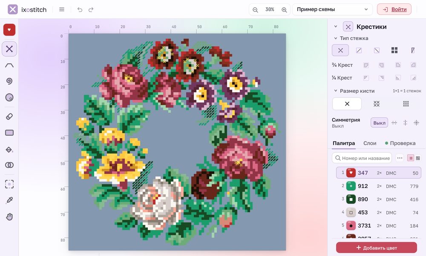Screen dimensions: 426x256
Task: Collapse the Тип стежка section
Action: coord(336,38)
